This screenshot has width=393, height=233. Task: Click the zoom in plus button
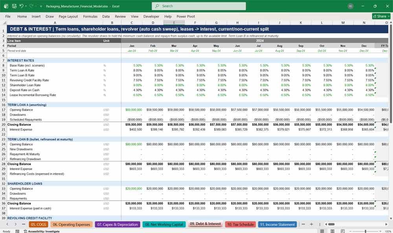point(381,231)
